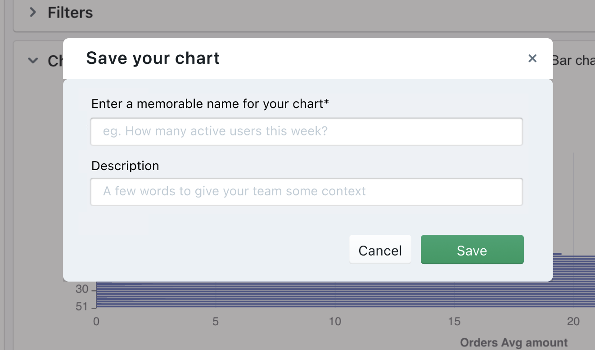This screenshot has width=595, height=350.
Task: Click the 5 label on the x-axis
Action: 215,321
